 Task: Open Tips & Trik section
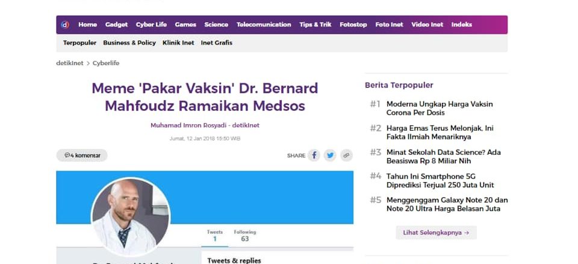coord(315,25)
